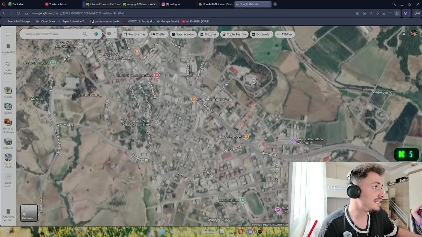Image resolution: width=422 pixels, height=237 pixels.
Task: Click the address bar URL
Action: pyautogui.click(x=78, y=13)
